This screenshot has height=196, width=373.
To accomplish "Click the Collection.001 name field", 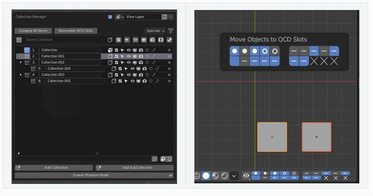I will [70, 56].
